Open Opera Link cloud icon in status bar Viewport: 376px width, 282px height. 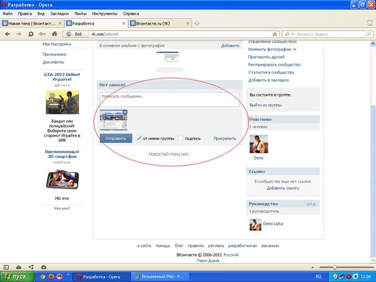pyautogui.click(x=19, y=267)
